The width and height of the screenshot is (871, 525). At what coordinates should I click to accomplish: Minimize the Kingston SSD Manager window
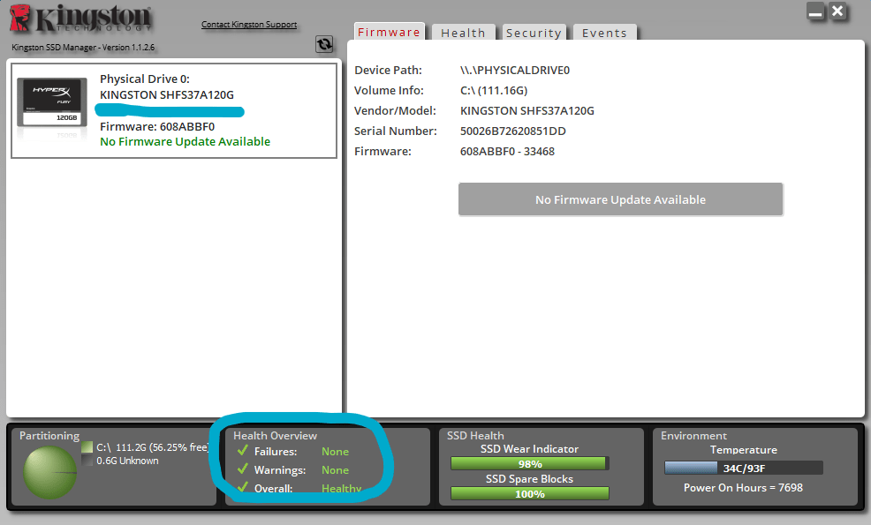(x=815, y=11)
